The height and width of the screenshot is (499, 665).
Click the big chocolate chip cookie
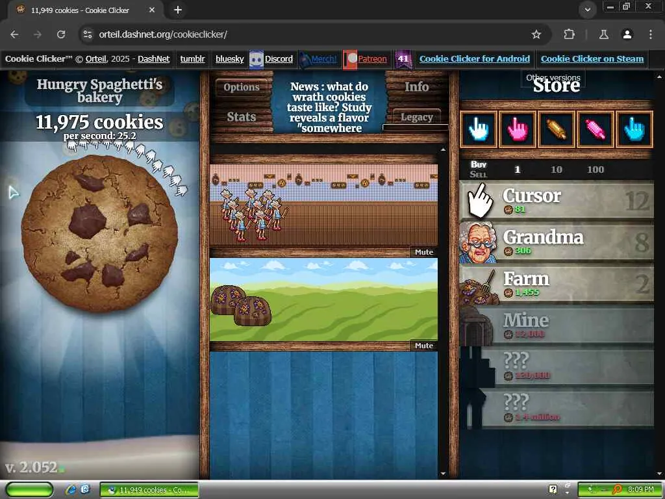(99, 233)
